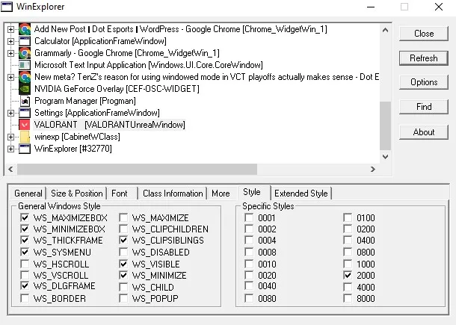Click the vertical scrollbar up arrow
This screenshot has width=456, height=325.
(x=385, y=30)
